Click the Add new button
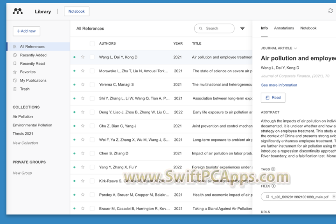The width and height of the screenshot is (336, 224). 26,31
